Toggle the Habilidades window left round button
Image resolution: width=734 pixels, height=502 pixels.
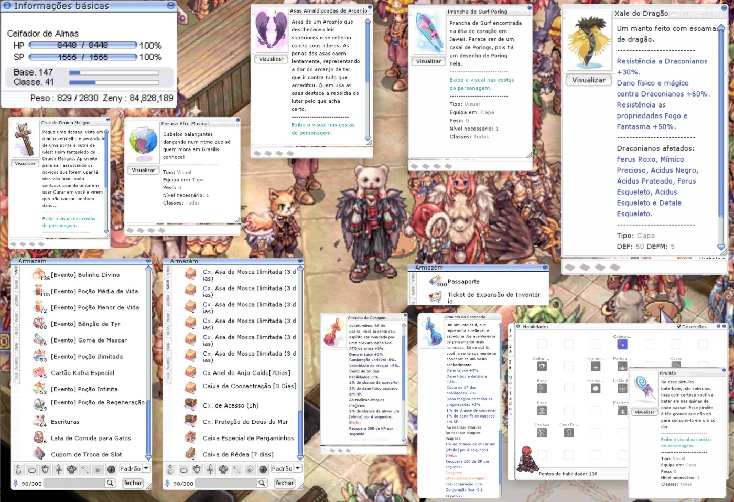(x=519, y=326)
